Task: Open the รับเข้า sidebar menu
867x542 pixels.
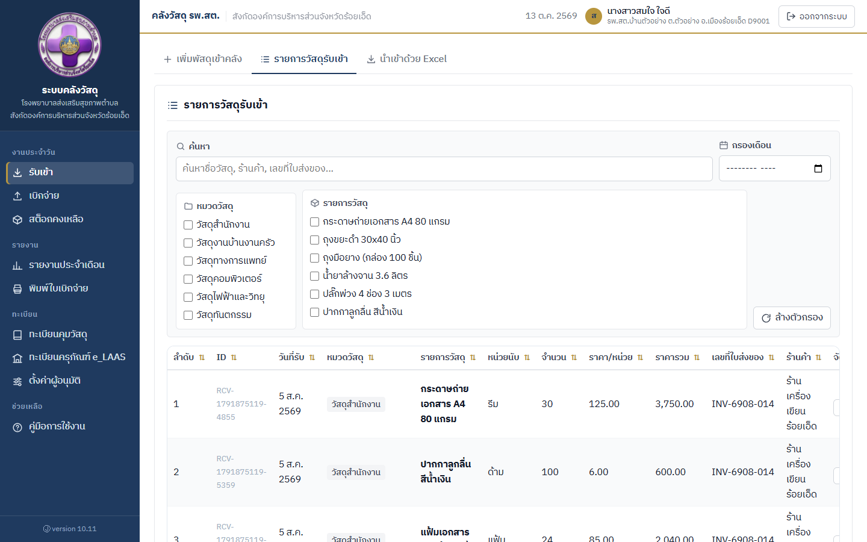Action: pos(70,173)
